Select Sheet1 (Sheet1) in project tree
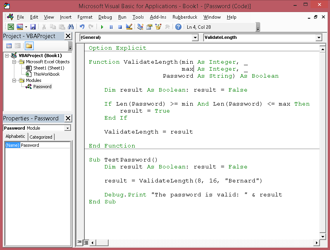Screen dimensions: 330x250 48,68
